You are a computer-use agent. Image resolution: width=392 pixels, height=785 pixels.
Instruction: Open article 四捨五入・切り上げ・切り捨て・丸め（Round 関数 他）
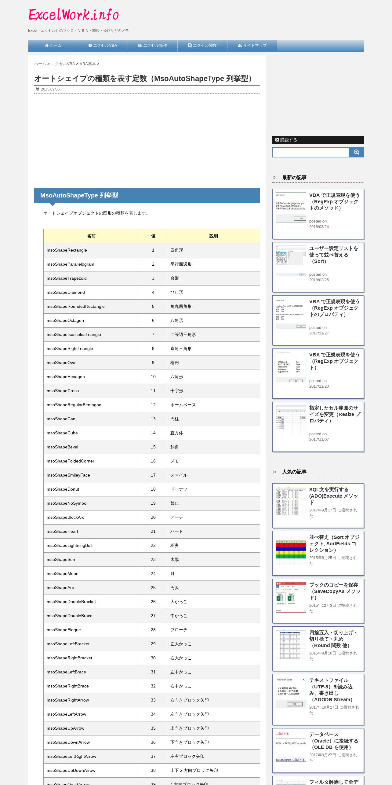click(x=334, y=639)
